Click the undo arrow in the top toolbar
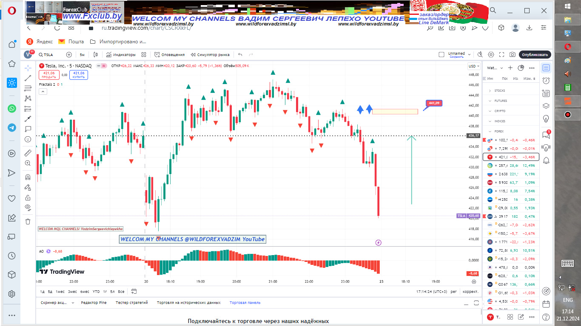581x326 pixels. coord(240,55)
